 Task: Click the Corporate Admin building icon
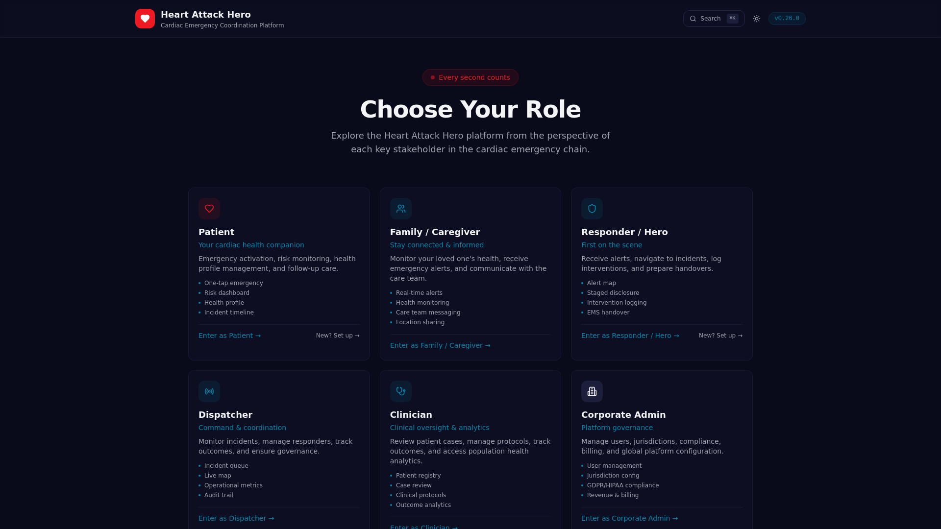pyautogui.click(x=592, y=391)
